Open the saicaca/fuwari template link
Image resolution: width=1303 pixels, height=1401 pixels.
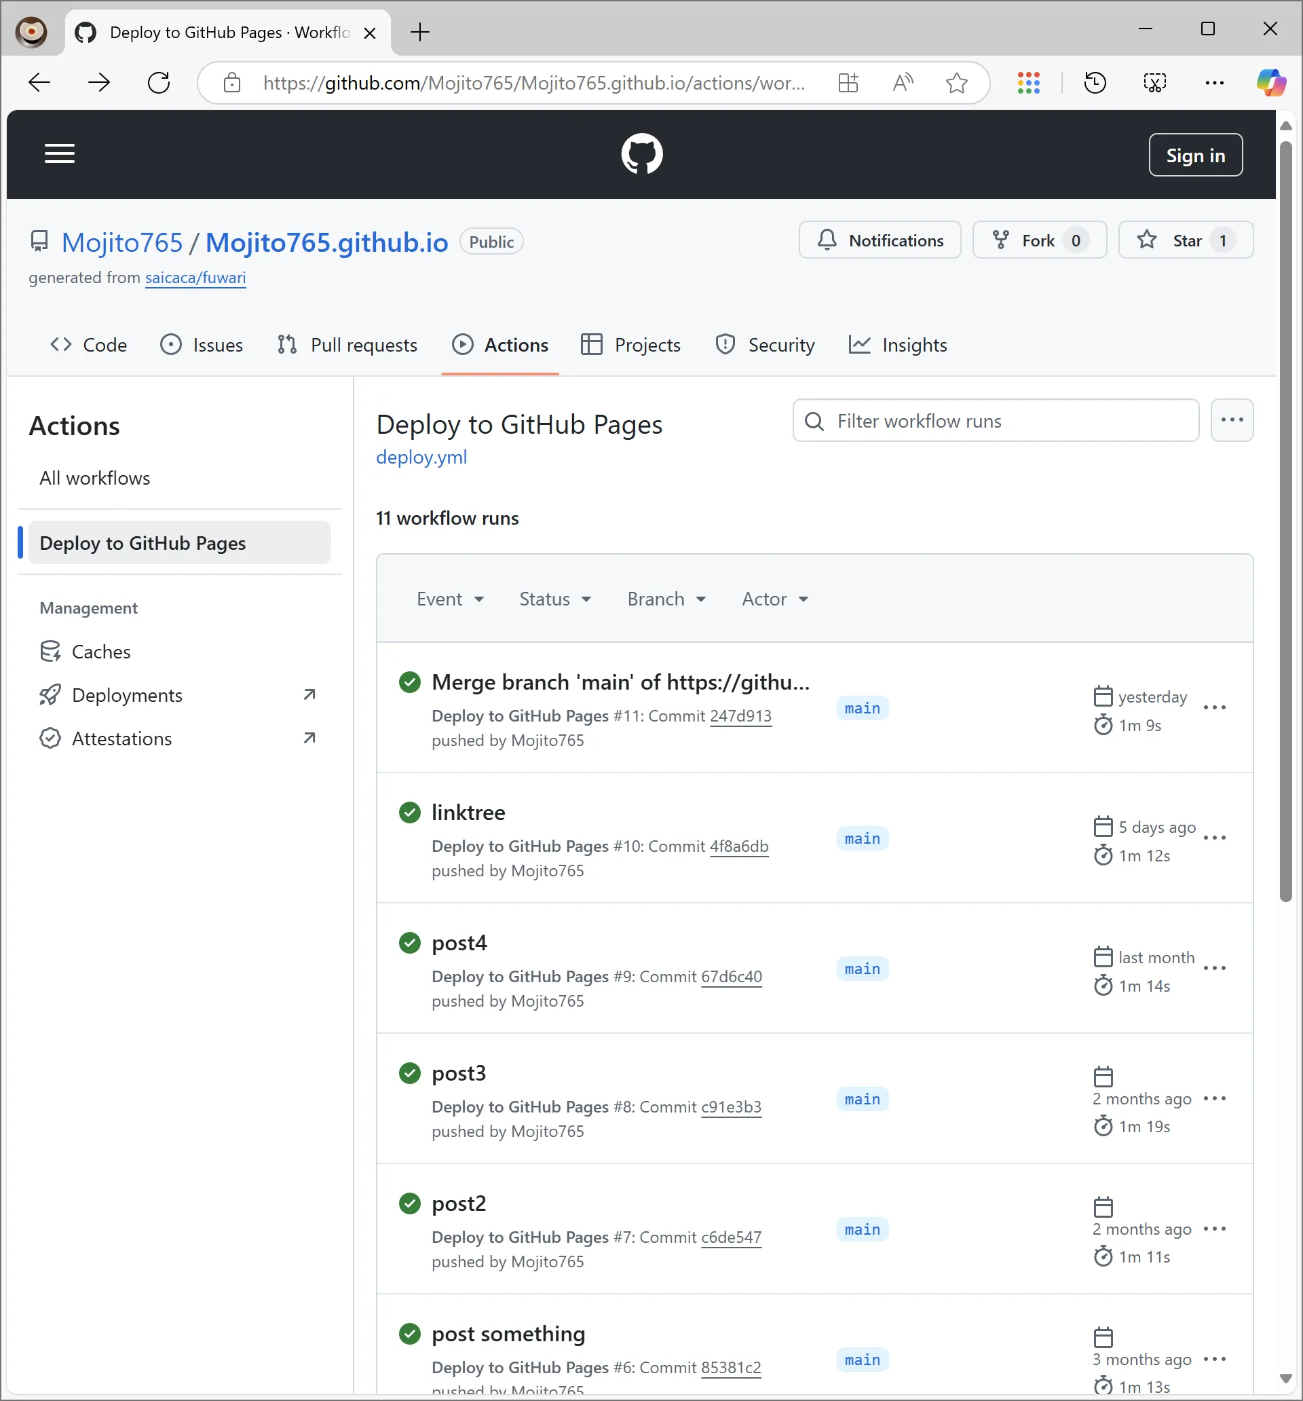point(195,278)
